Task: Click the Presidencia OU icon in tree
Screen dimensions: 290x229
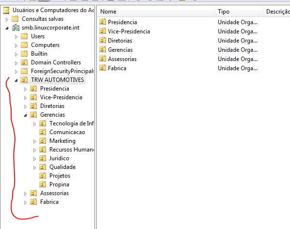Action: 33,89
